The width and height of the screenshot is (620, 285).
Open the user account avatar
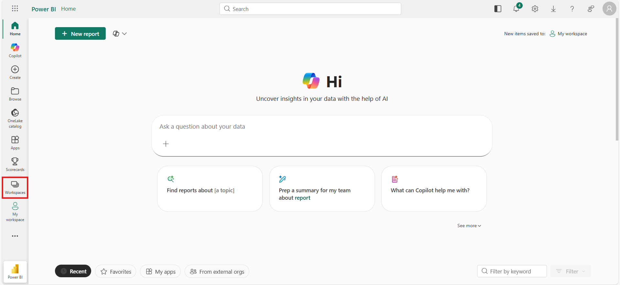pos(609,9)
